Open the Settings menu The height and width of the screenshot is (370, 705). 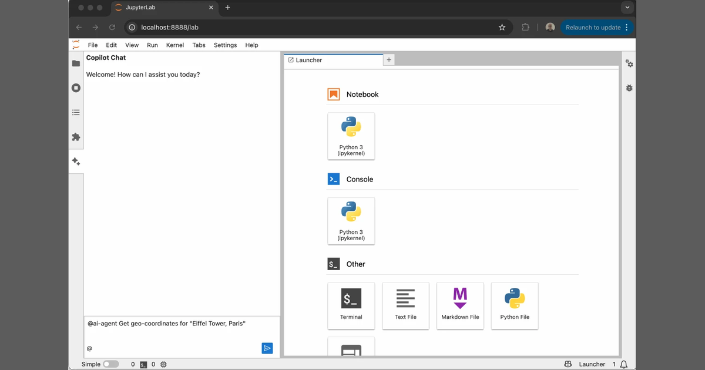pos(225,45)
